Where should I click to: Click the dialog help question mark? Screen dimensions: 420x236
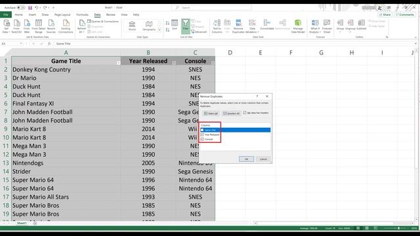tap(257, 96)
